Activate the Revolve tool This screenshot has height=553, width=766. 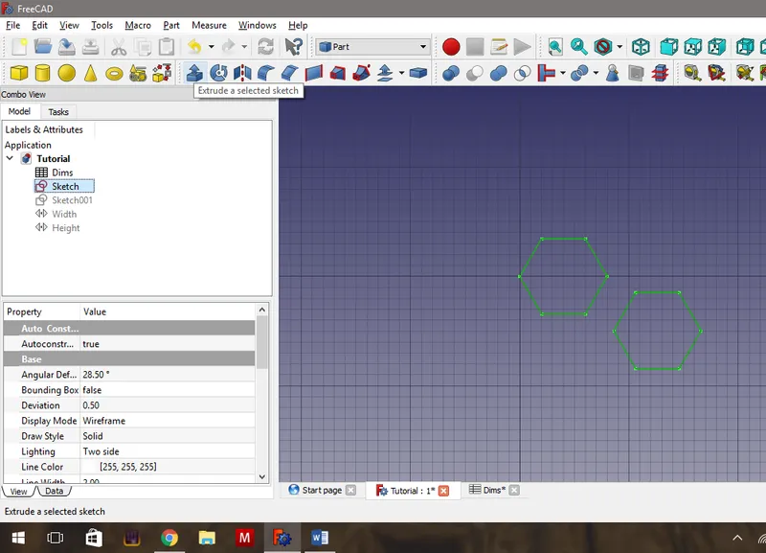(x=216, y=72)
